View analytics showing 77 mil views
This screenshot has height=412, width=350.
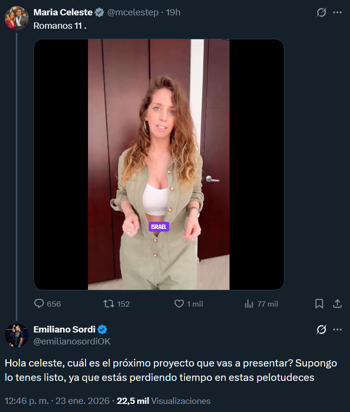click(x=249, y=304)
